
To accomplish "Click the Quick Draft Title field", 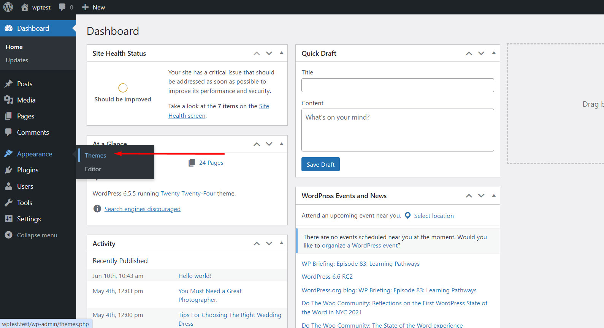I will (x=398, y=85).
